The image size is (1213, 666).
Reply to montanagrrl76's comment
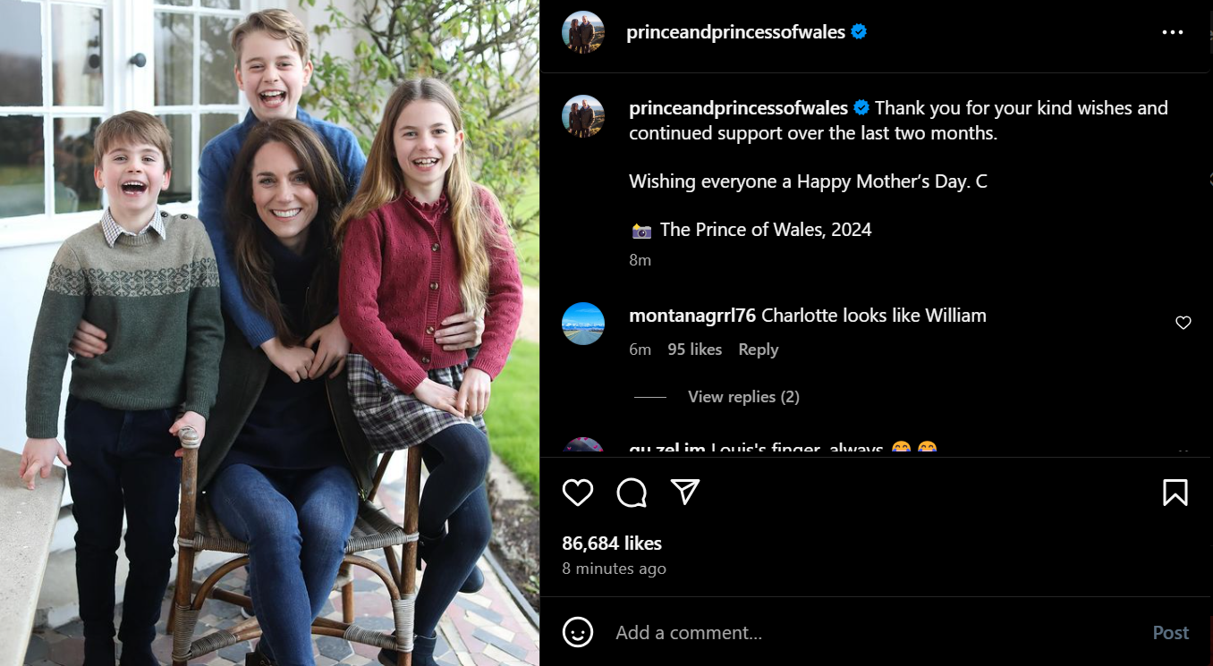(758, 350)
